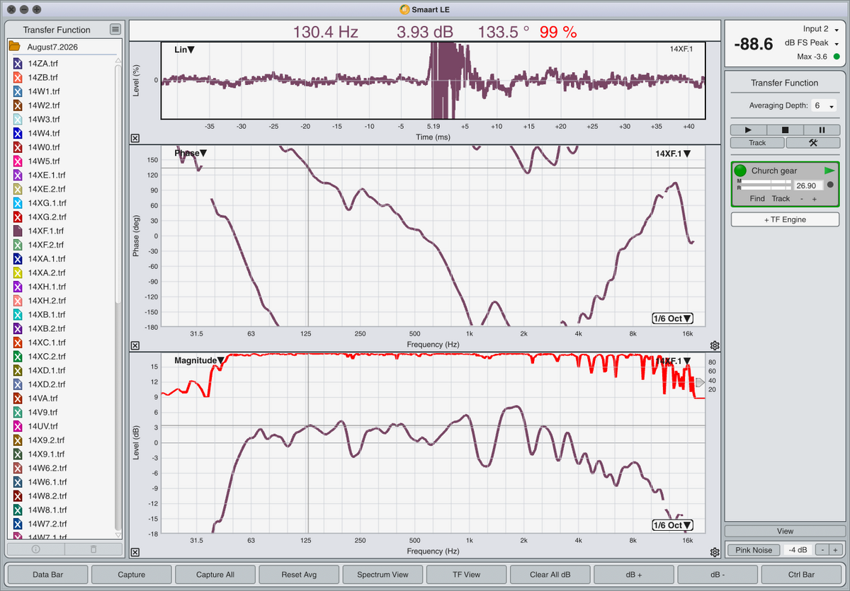Open phase graph settings gear

click(x=715, y=345)
